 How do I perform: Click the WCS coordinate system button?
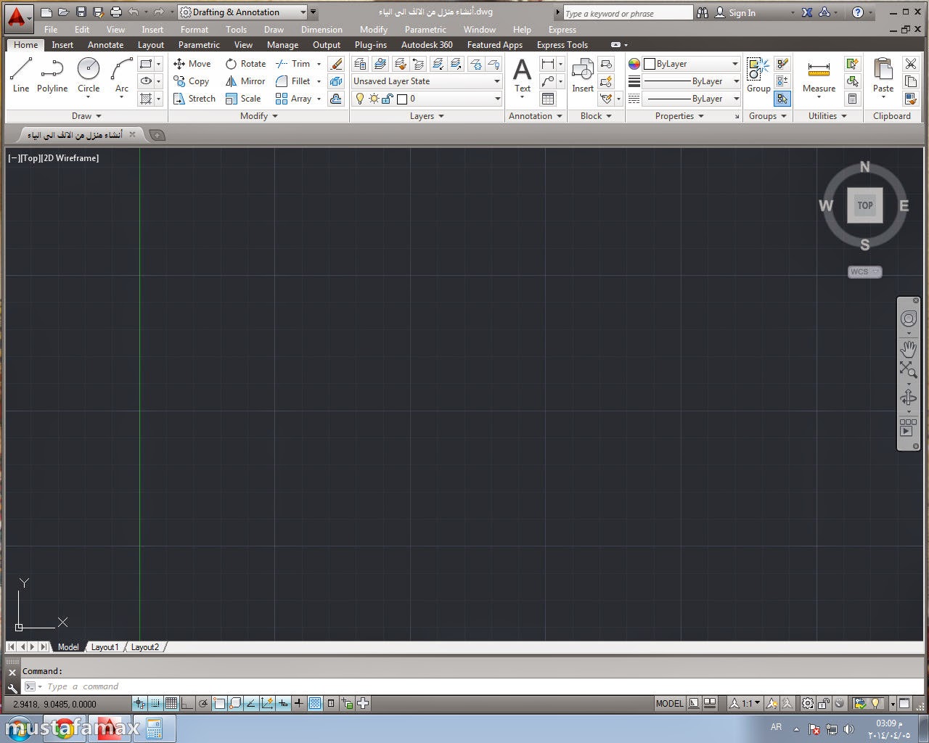coord(865,272)
